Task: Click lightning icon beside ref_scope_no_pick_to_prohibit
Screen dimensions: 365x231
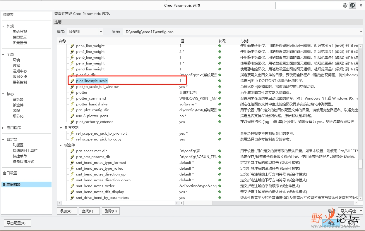Action: [72, 133]
